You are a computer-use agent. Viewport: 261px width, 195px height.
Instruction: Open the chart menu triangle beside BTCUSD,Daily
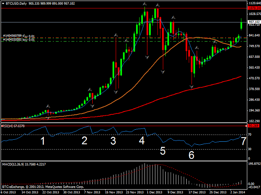point(3,3)
